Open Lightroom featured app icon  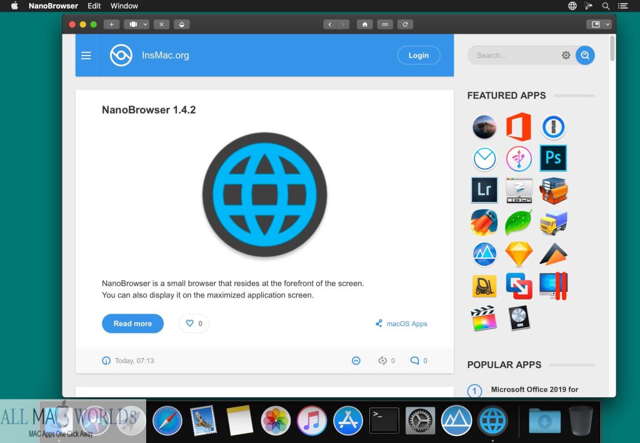(x=484, y=190)
